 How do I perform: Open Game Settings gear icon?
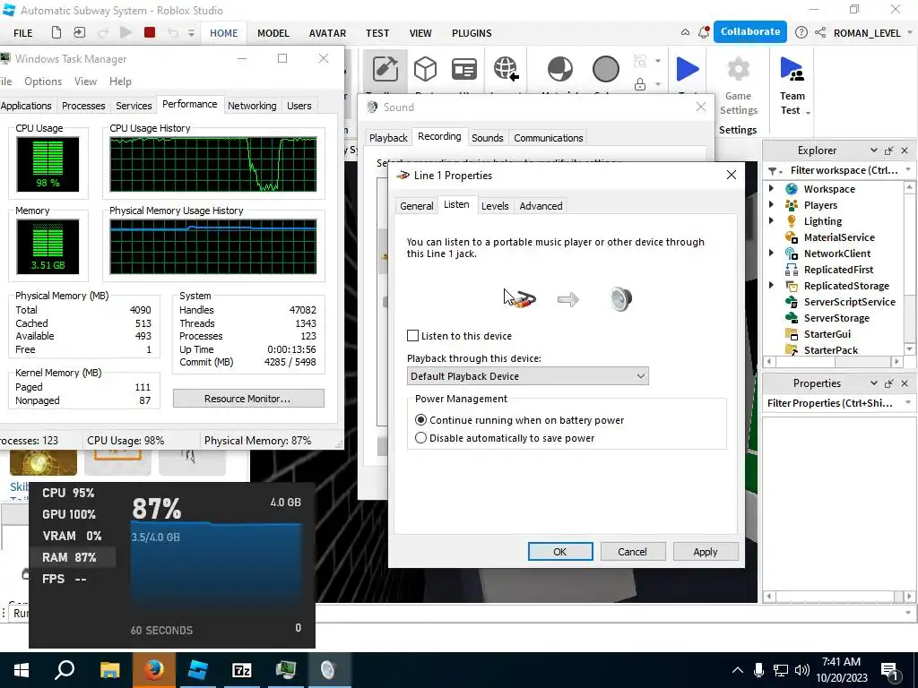pos(739,69)
